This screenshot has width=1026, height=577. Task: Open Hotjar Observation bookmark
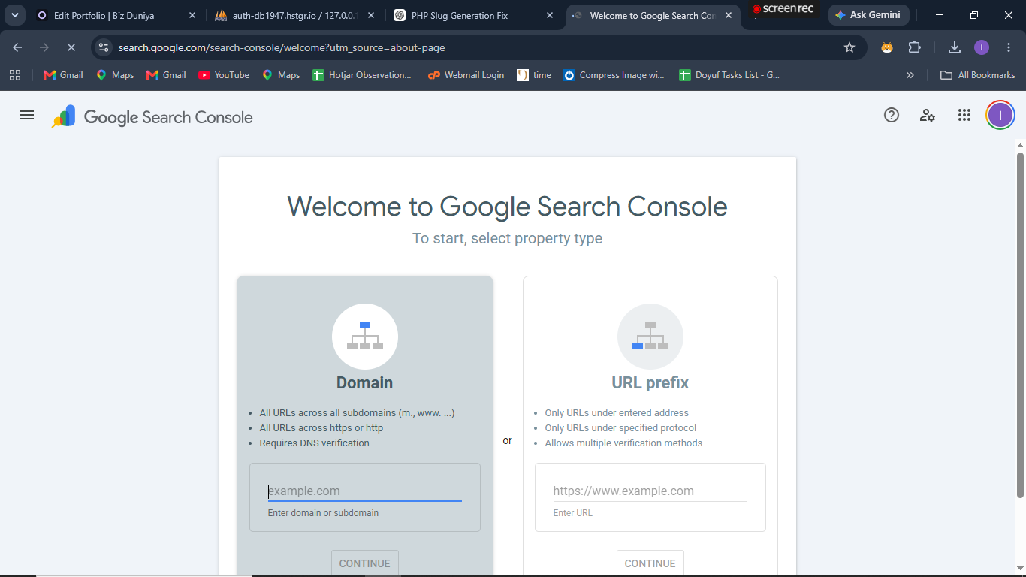pyautogui.click(x=362, y=75)
